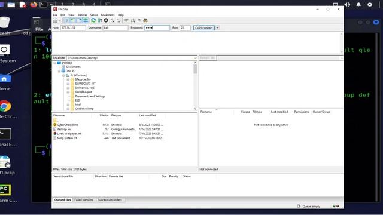
Task: Switch to Successful transfers tab
Action: point(110,200)
